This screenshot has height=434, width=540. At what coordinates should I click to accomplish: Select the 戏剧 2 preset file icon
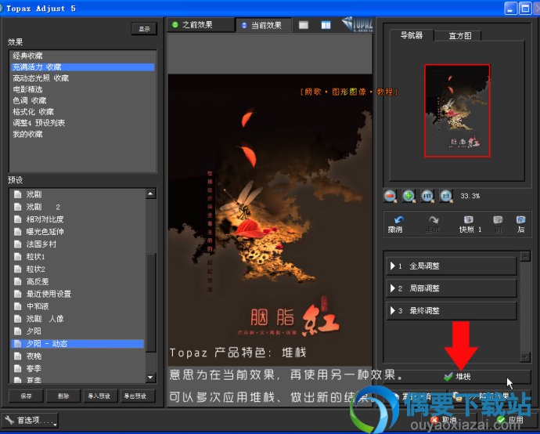[x=17, y=207]
